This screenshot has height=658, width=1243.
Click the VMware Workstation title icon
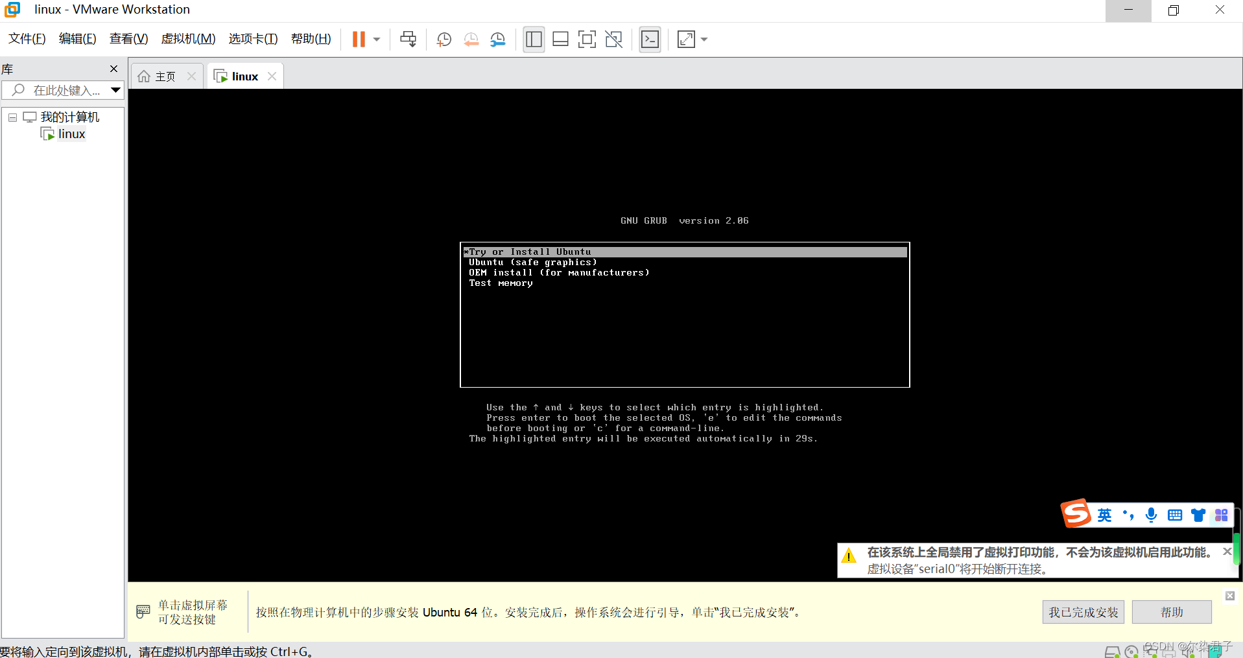pyautogui.click(x=12, y=10)
